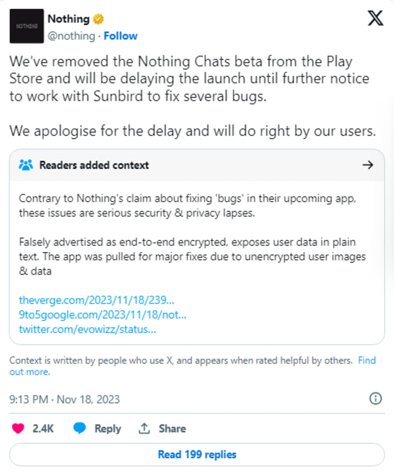This screenshot has width=394, height=472.
Task: Click the @nothing handle
Action: point(71,36)
